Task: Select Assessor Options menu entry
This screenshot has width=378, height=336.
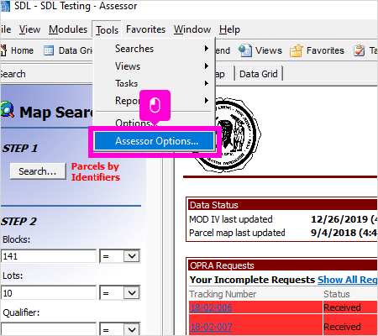Action: click(155, 141)
